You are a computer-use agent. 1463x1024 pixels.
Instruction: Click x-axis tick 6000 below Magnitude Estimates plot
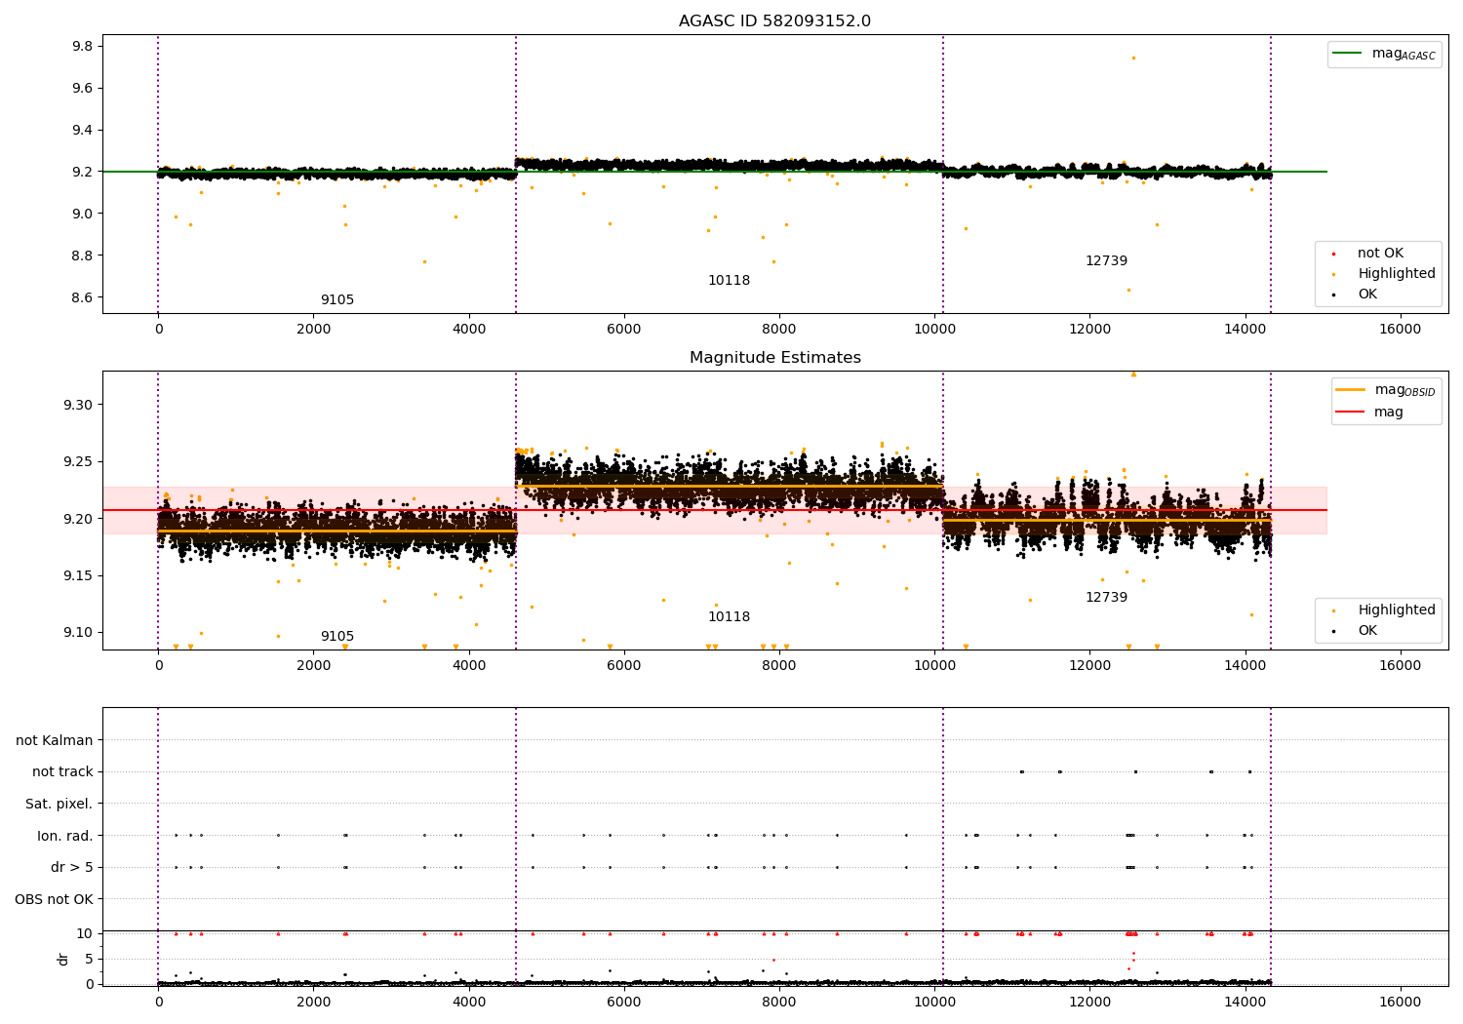(624, 666)
